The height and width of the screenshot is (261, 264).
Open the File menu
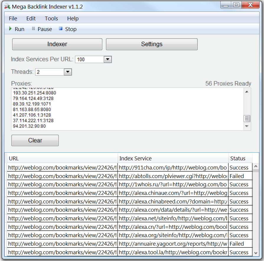point(13,18)
